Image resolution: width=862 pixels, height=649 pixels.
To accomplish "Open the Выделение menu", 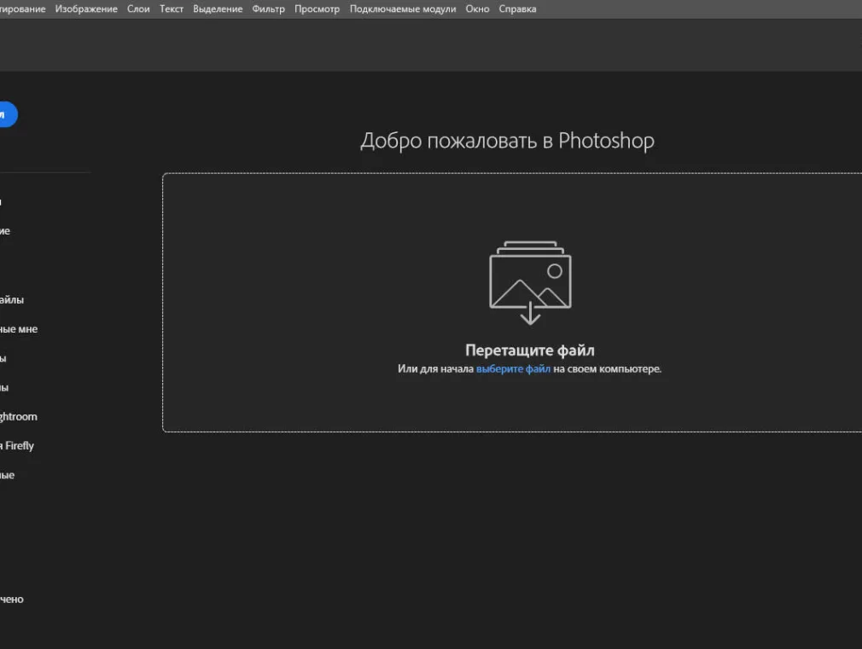I will [218, 9].
